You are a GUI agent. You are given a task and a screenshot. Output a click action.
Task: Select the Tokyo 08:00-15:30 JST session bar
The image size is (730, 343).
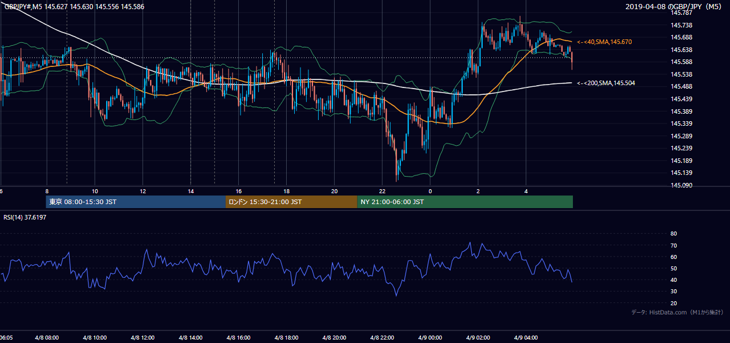pyautogui.click(x=136, y=202)
